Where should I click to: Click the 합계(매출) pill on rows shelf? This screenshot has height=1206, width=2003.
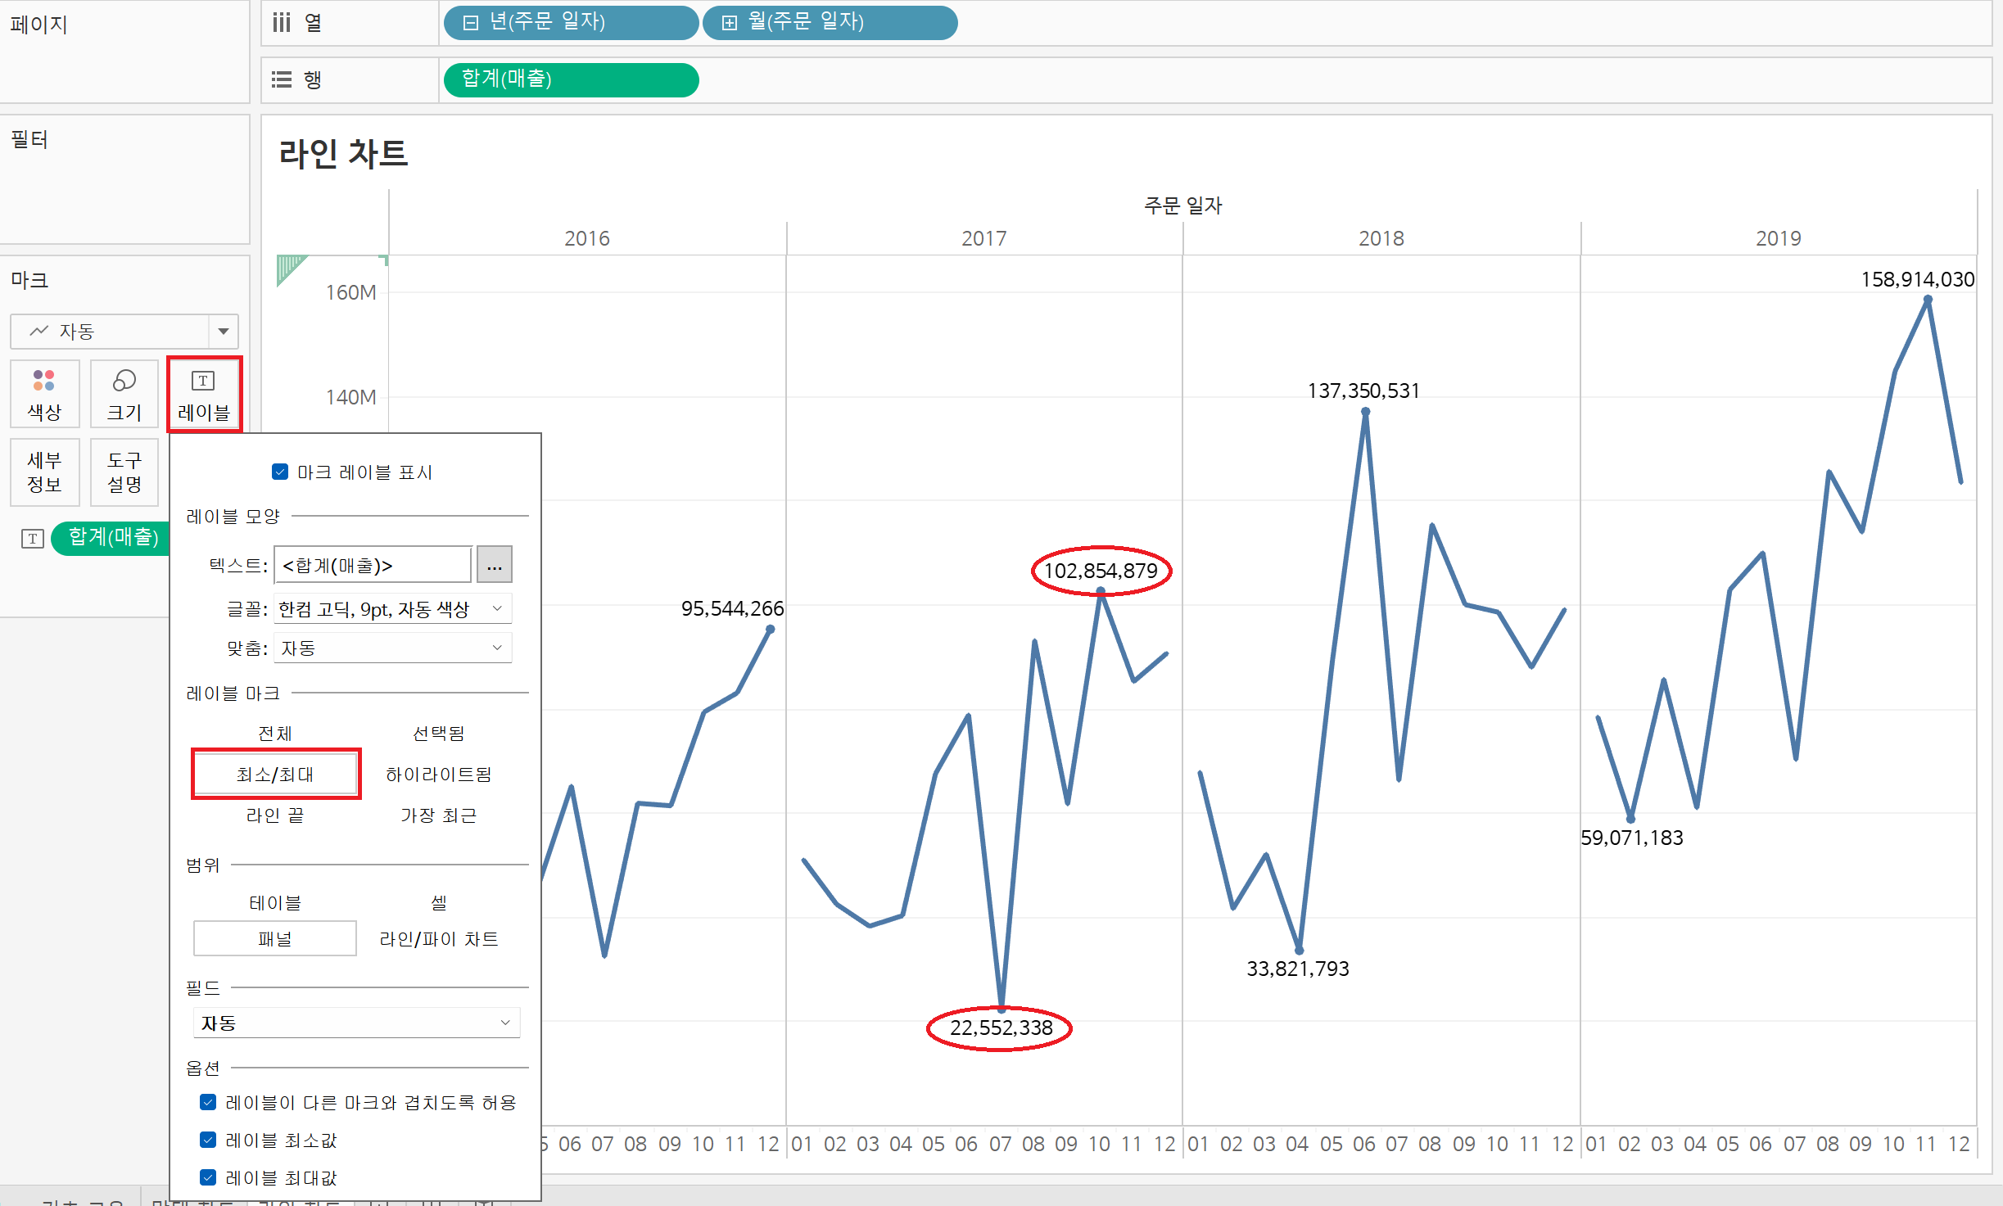pyautogui.click(x=571, y=79)
